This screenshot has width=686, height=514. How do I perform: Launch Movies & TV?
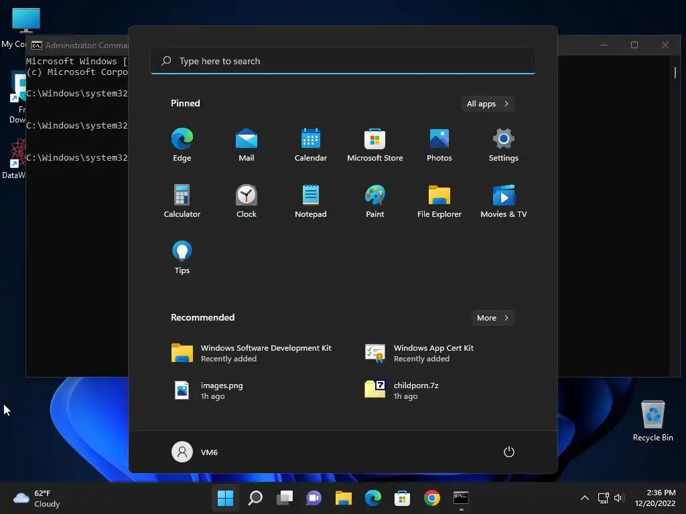click(x=504, y=201)
